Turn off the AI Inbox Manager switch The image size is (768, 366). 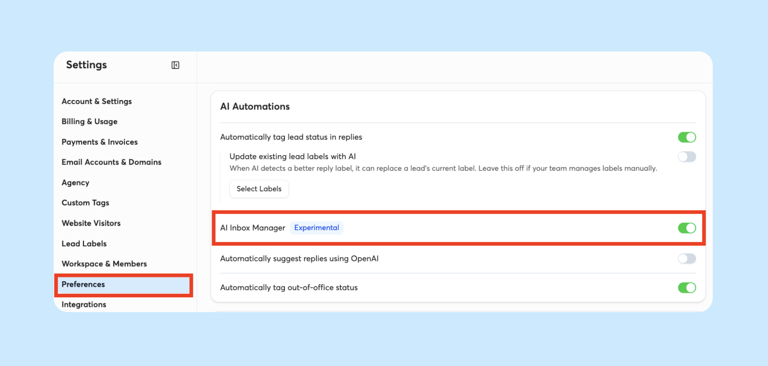click(x=687, y=228)
